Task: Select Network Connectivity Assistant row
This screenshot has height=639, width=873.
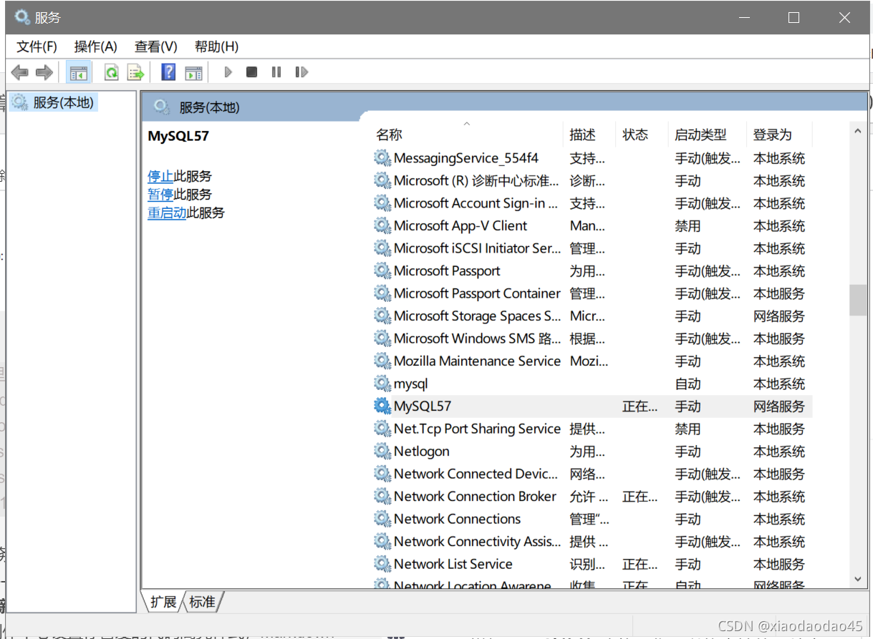Action: [593, 541]
